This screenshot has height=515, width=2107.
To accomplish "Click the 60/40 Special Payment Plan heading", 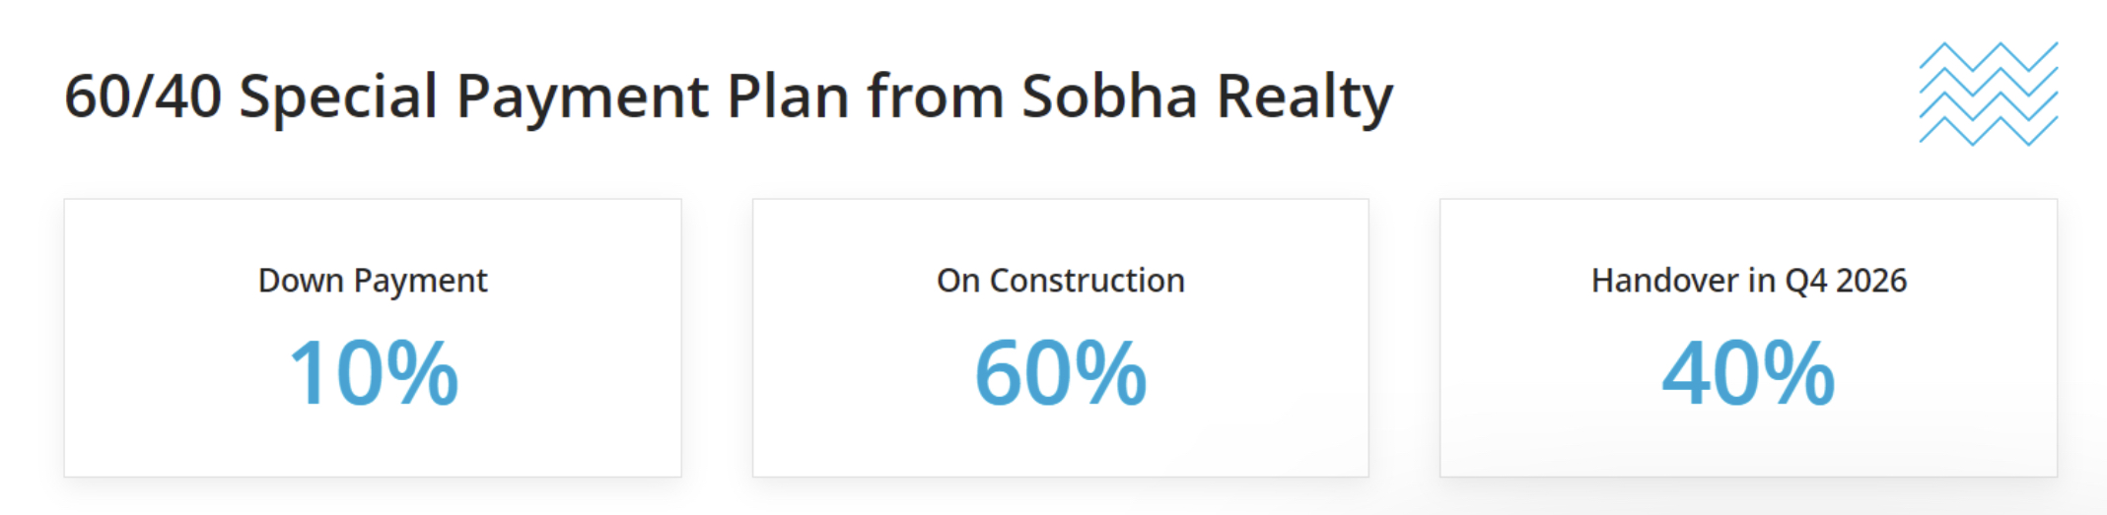I will coord(728,97).
